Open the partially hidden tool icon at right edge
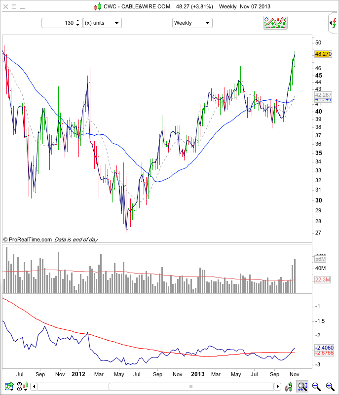 tap(333, 23)
